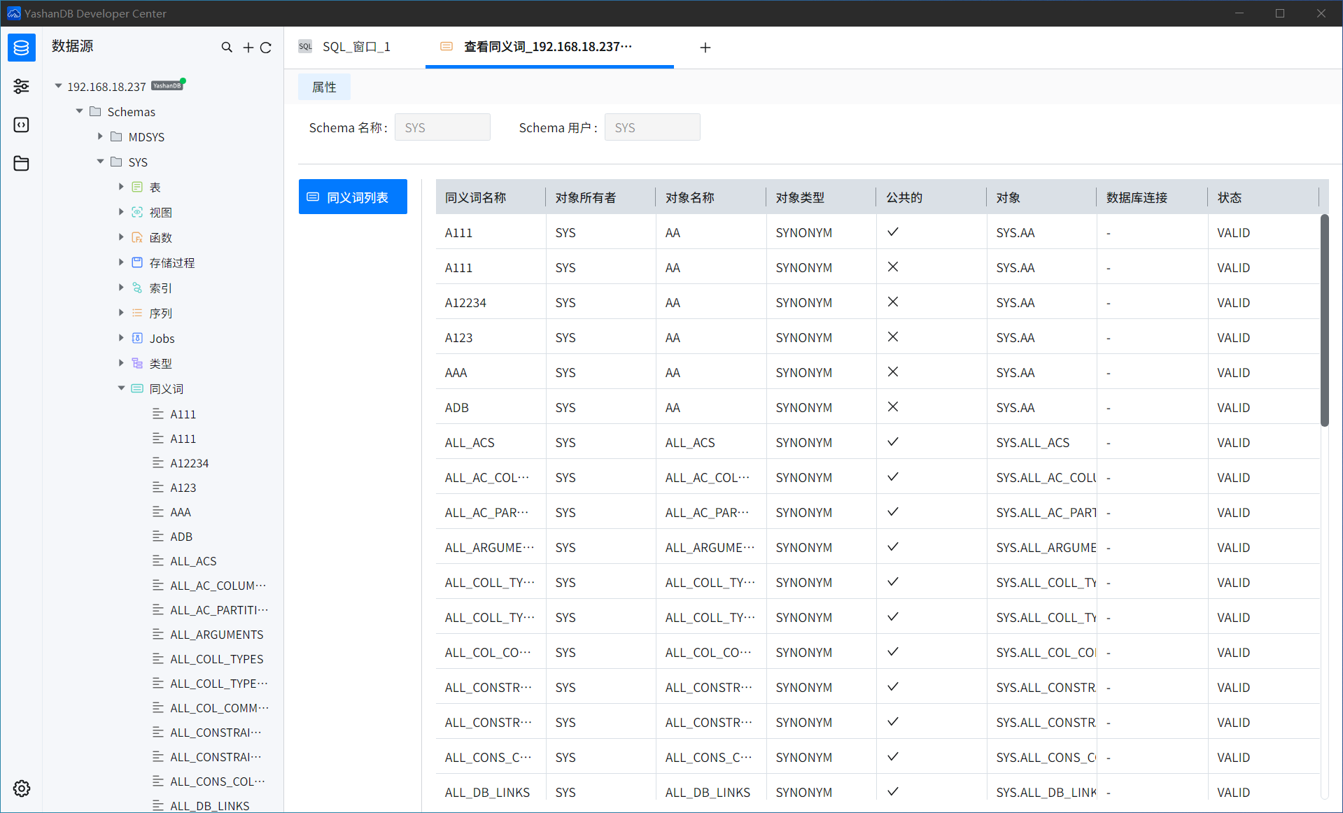The height and width of the screenshot is (813, 1343).
Task: Select the 视图 views node icon
Action: (x=137, y=212)
